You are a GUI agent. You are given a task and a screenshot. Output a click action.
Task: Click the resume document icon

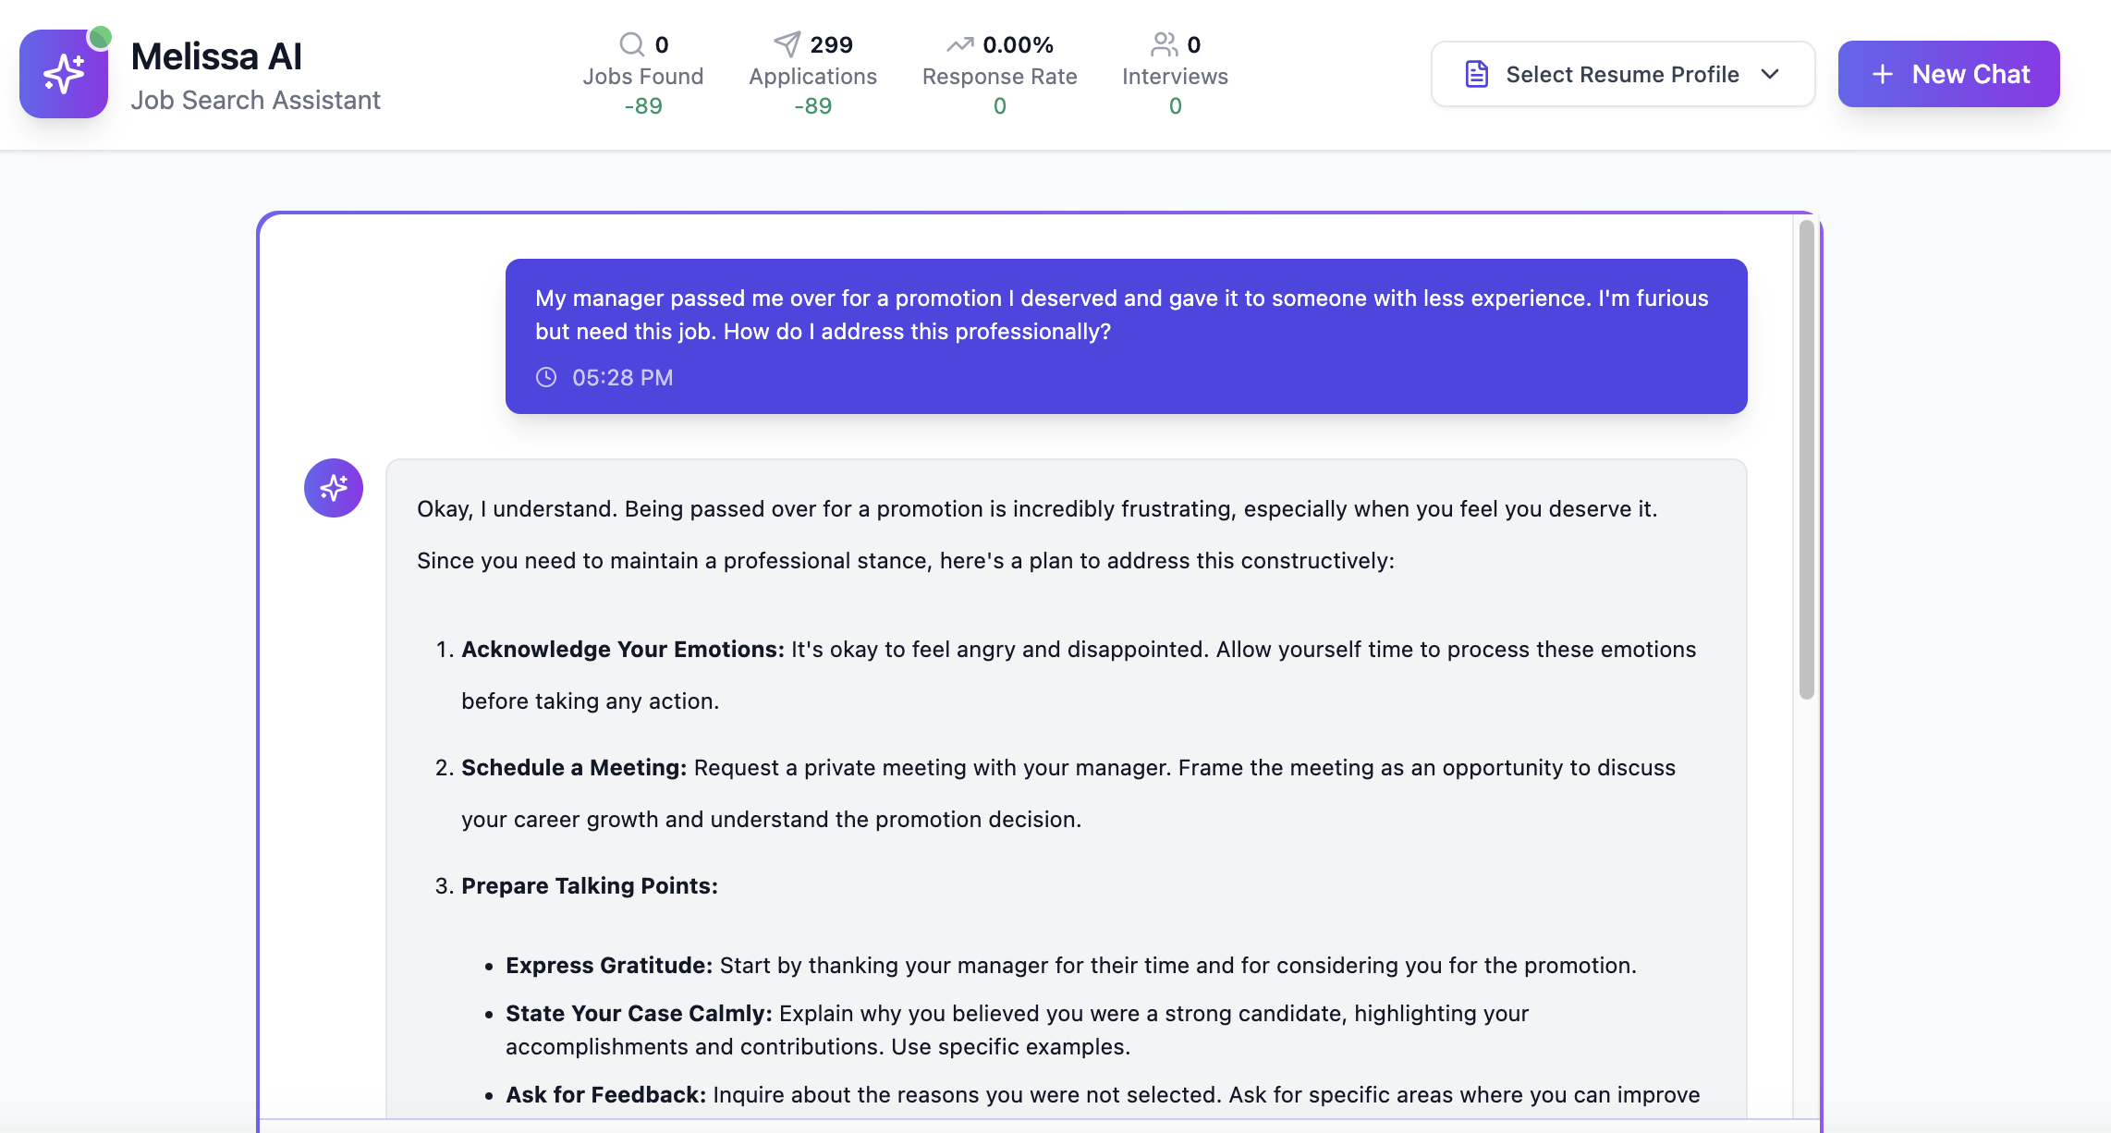[x=1477, y=74]
